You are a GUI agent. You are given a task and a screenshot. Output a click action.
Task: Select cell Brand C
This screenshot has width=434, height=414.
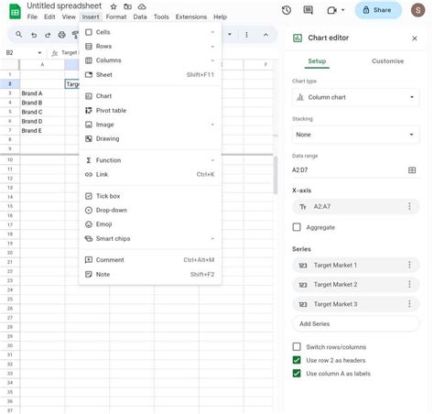[x=42, y=112]
